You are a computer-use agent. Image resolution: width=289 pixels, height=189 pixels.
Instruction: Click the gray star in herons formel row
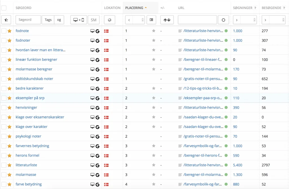click(154, 155)
